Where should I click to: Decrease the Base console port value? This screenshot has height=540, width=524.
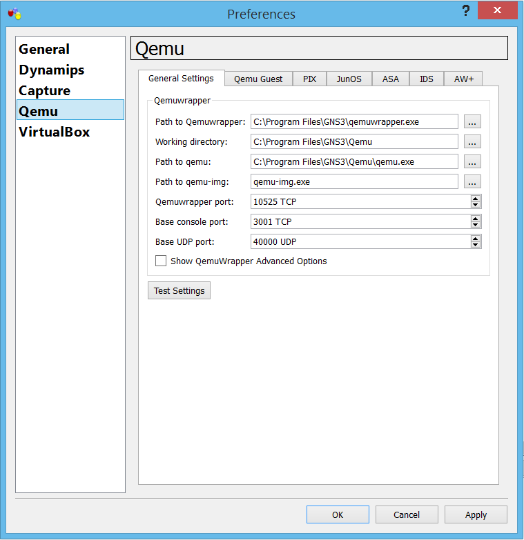[x=476, y=225]
